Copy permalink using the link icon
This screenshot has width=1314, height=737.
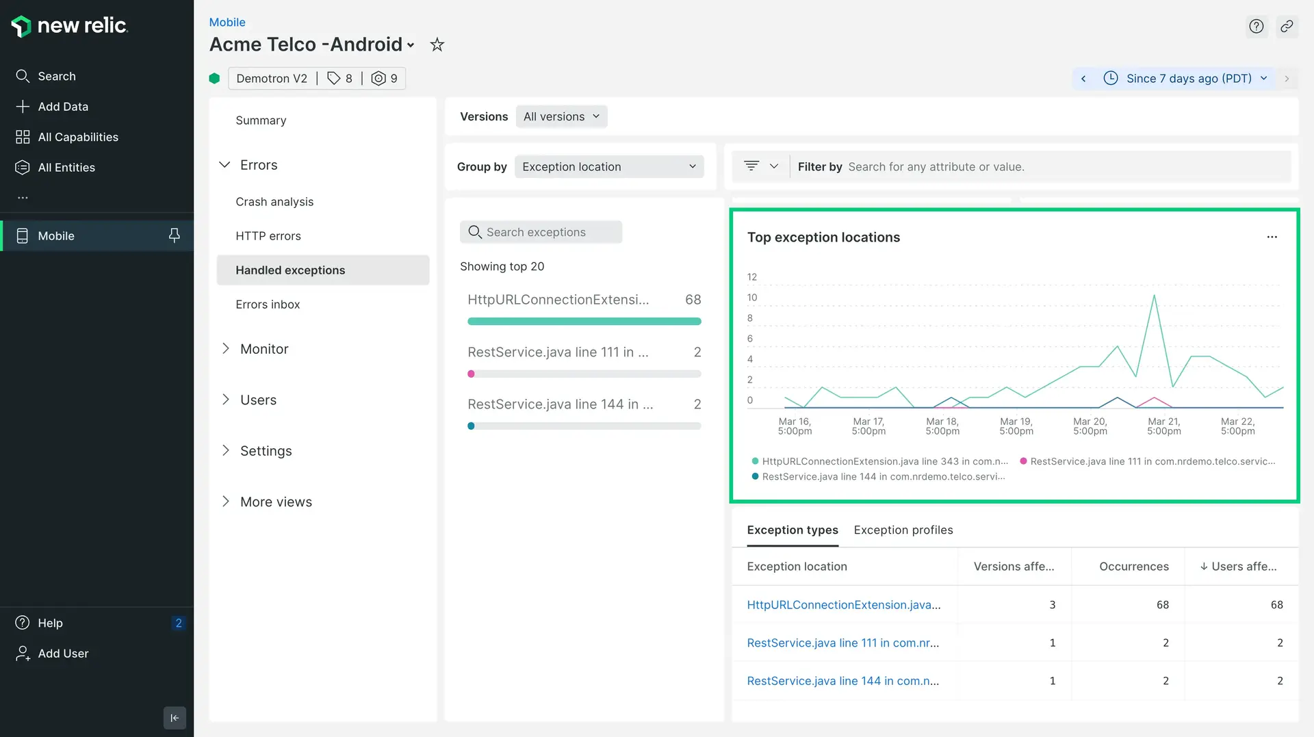1287,27
